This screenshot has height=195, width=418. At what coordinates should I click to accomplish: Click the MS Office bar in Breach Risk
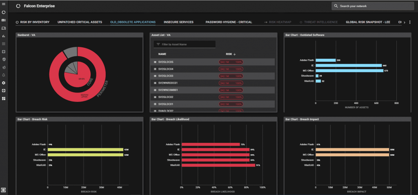click(85, 155)
